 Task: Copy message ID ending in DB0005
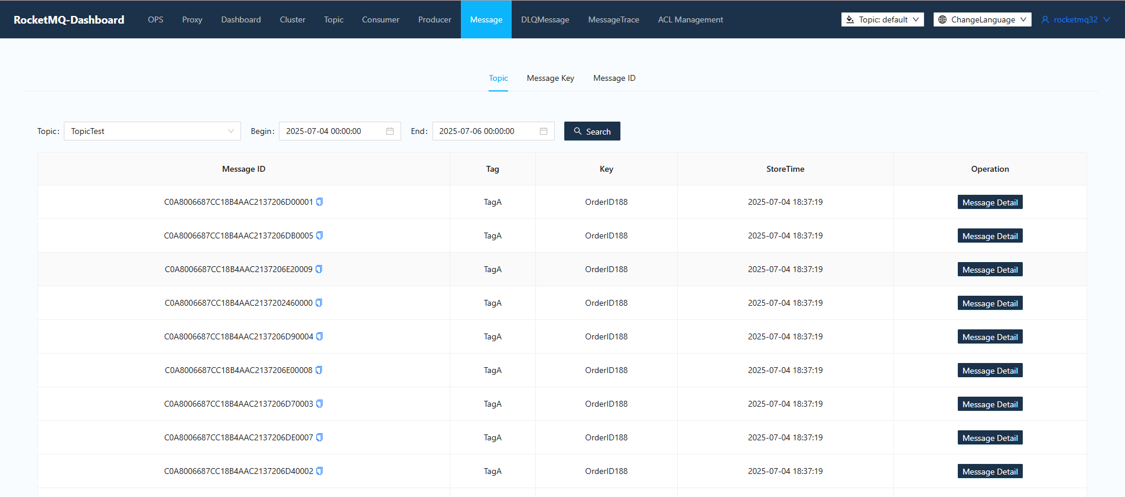pyautogui.click(x=320, y=236)
